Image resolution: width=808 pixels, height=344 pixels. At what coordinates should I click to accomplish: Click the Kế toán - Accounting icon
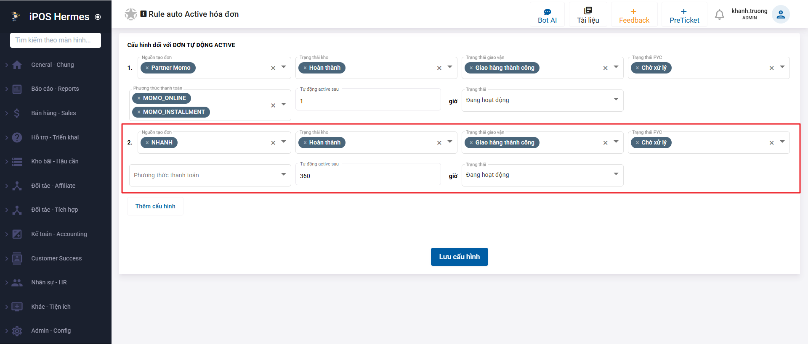click(x=17, y=234)
